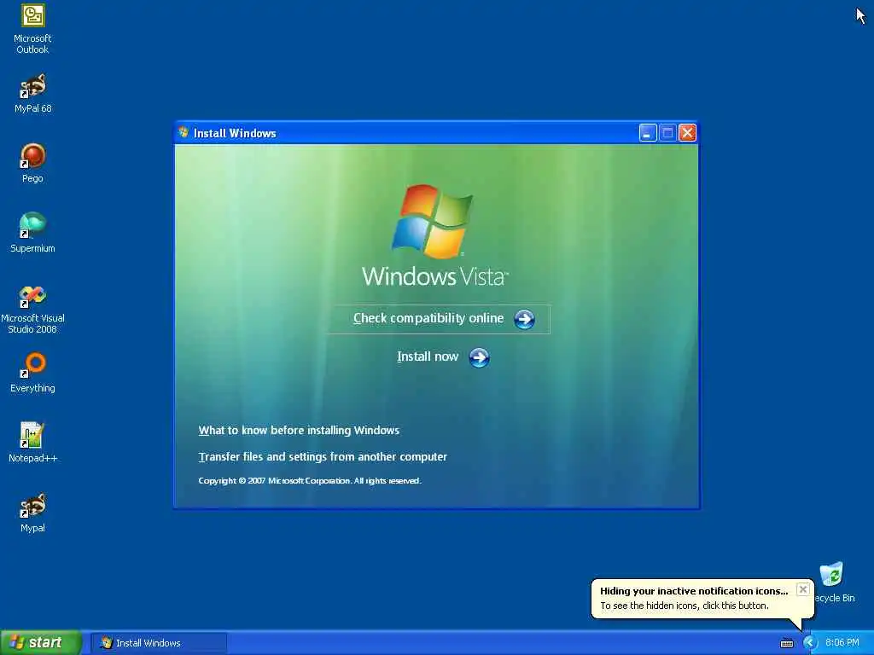
Task: Open What to know before installing Windows
Action: tap(299, 431)
